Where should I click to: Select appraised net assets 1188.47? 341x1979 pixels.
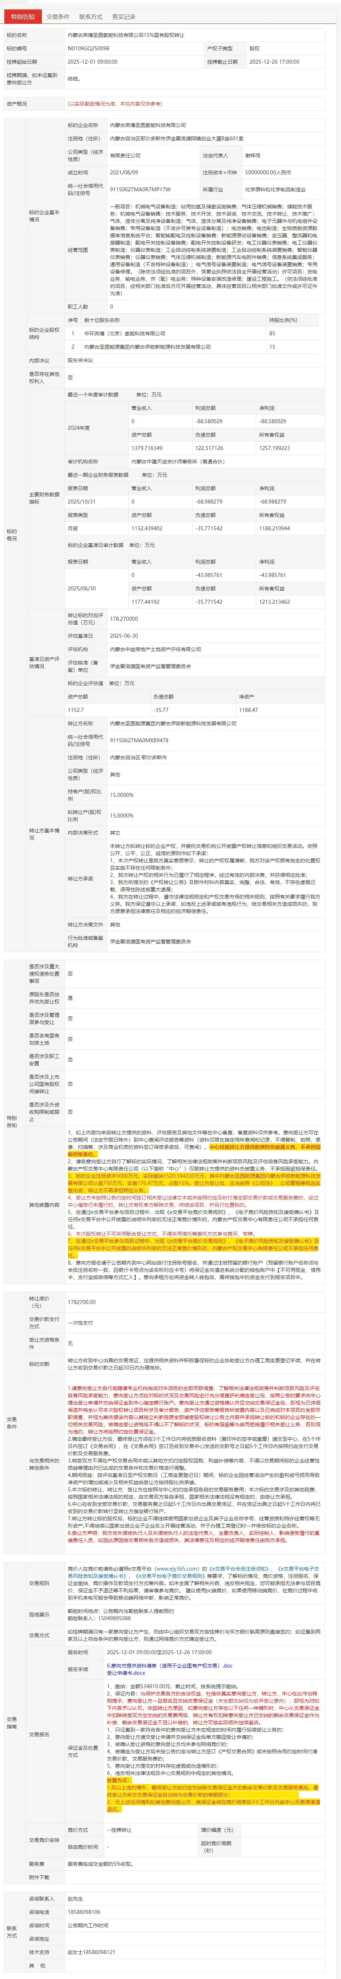(x=248, y=710)
